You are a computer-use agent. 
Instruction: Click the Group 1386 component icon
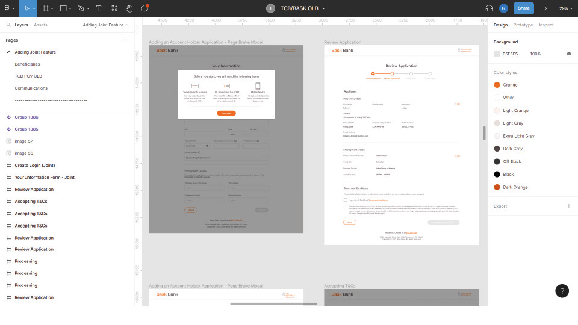click(9, 117)
